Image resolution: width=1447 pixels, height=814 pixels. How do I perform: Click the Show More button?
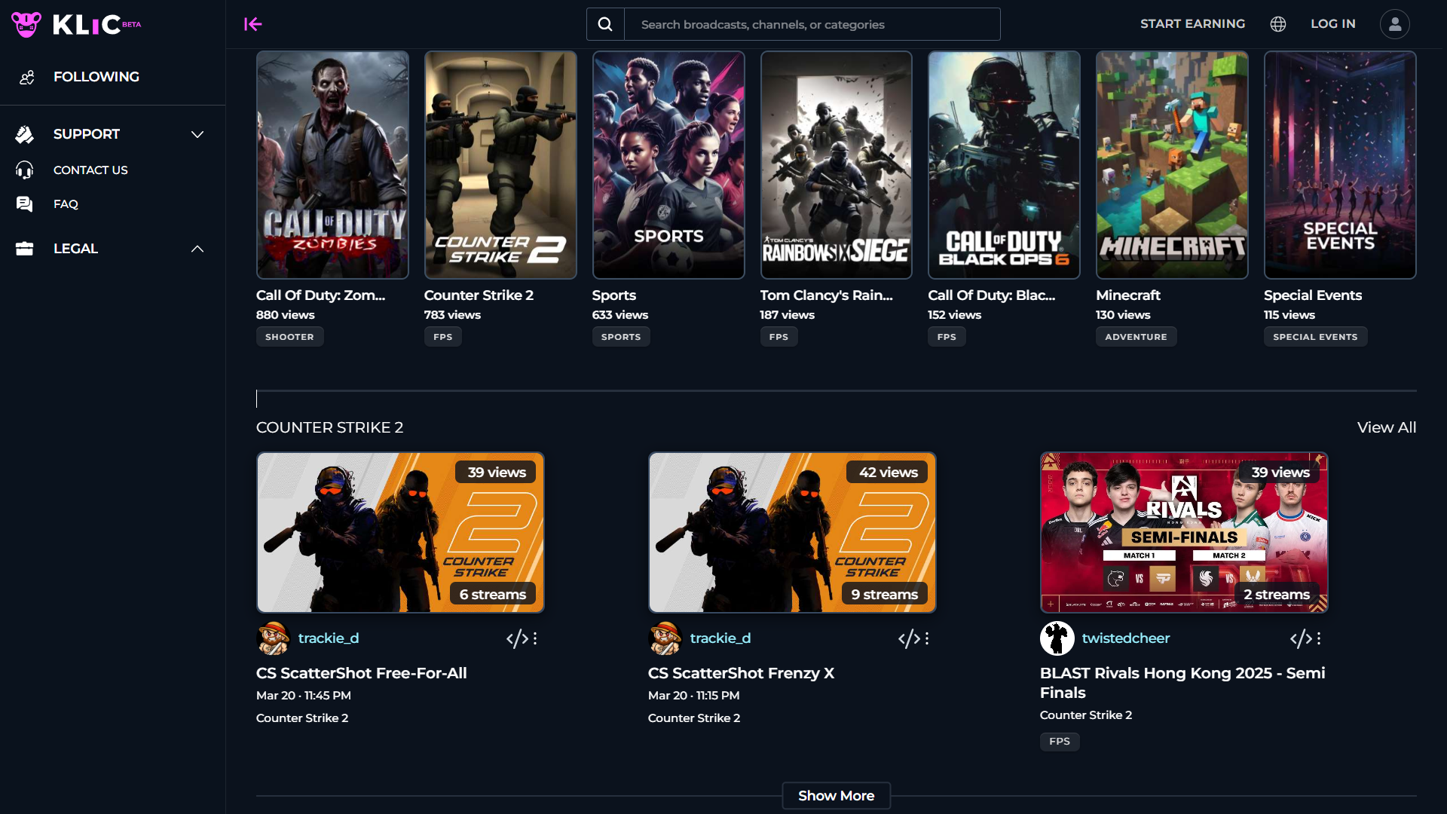(837, 796)
